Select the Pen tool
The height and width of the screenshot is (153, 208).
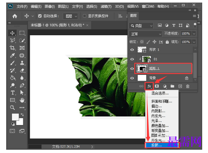pyautogui.click(x=22, y=85)
